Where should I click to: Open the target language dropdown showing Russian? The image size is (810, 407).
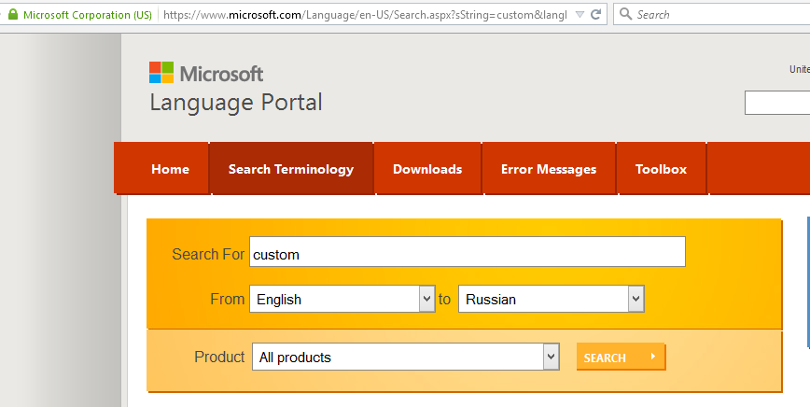click(x=551, y=299)
